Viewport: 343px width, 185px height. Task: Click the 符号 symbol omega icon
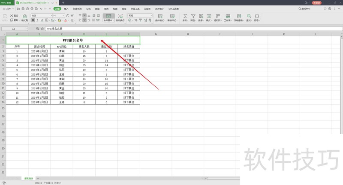[x=257, y=16]
